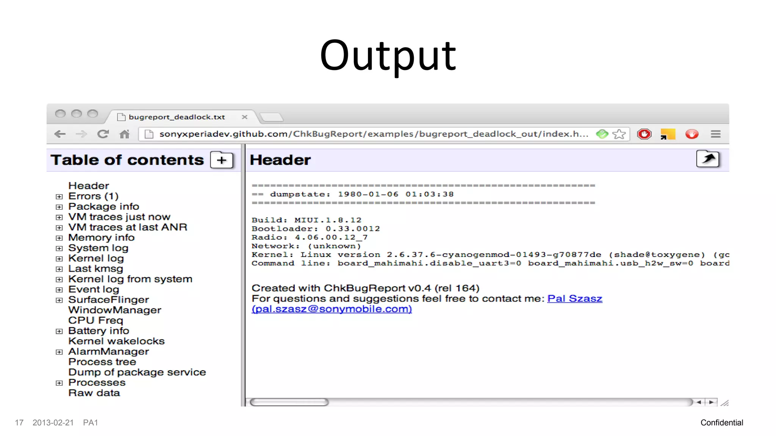Open the CPU Freq section
The height and width of the screenshot is (436, 776).
[x=96, y=320]
